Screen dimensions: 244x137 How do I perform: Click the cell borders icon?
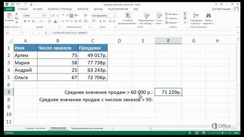pyautogui.click(x=41, y=21)
